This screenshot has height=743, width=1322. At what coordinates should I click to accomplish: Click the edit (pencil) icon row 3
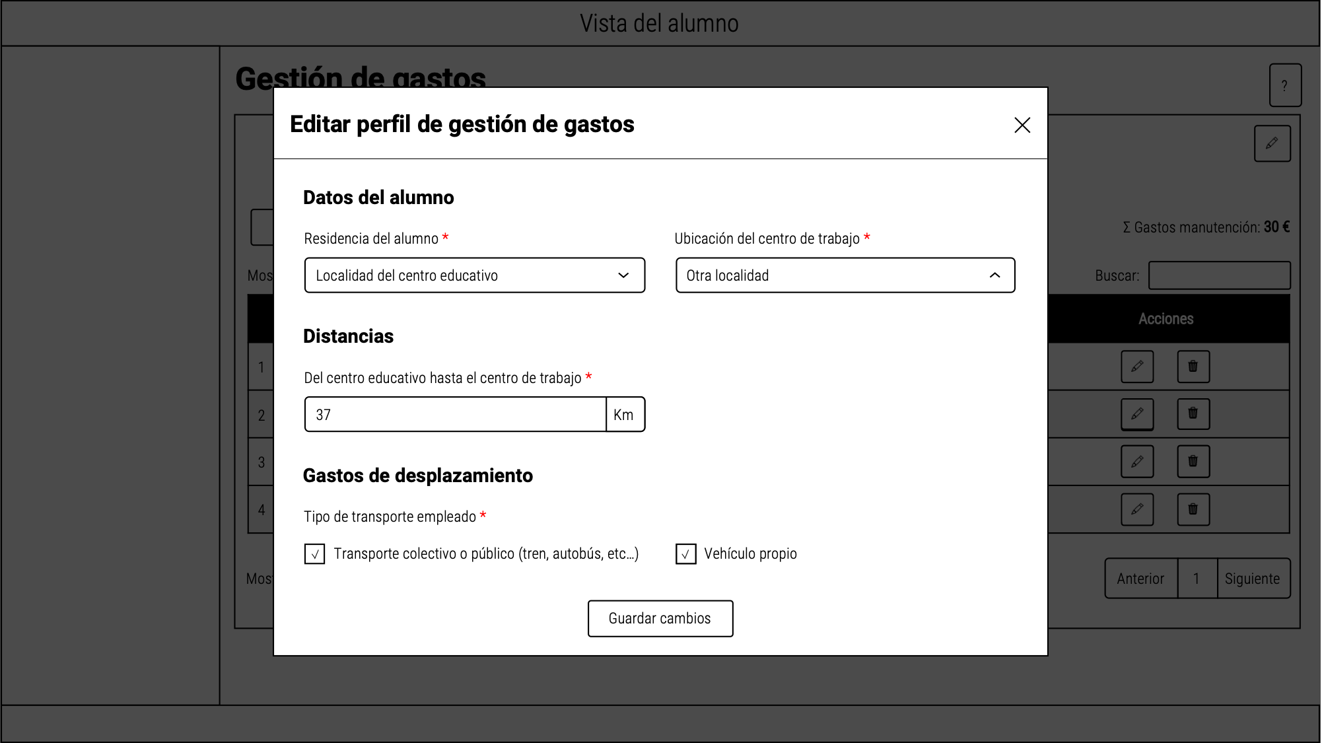pyautogui.click(x=1137, y=462)
